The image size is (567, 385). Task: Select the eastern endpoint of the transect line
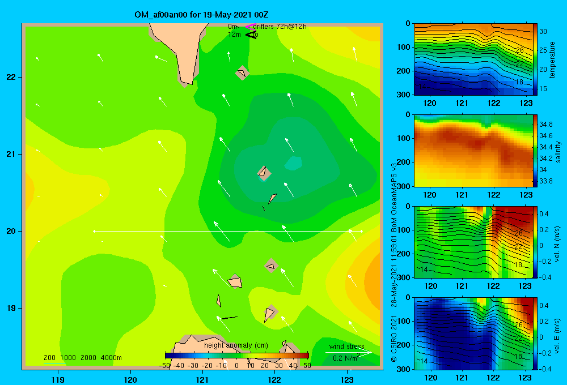tap(361, 231)
